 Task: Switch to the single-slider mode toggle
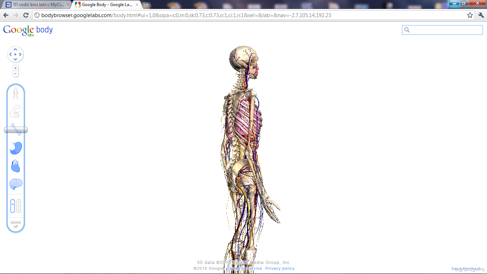pyautogui.click(x=13, y=206)
